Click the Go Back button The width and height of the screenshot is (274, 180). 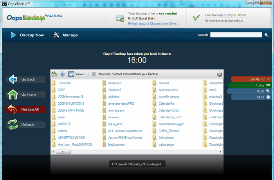click(x=26, y=79)
